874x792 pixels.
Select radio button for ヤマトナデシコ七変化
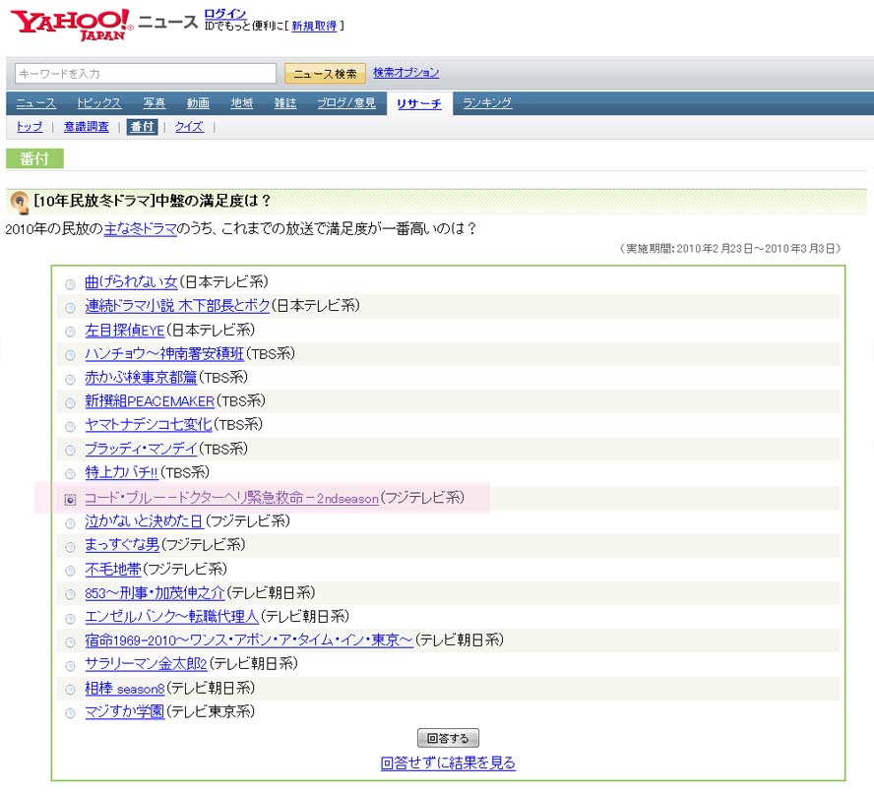point(70,427)
